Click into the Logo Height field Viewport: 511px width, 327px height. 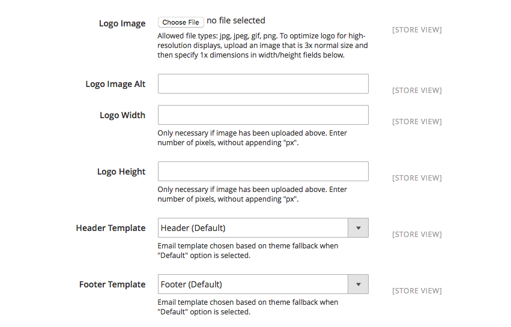262,172
